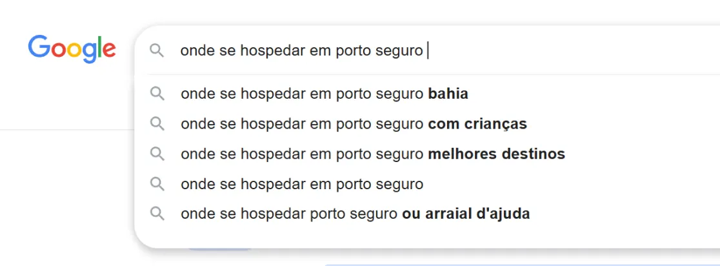Pick the suggestion ending in 'melhores destinos'
Image resolution: width=720 pixels, height=266 pixels.
[427, 154]
